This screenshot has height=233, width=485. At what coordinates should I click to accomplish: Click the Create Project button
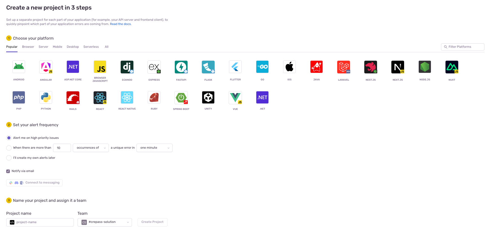(x=152, y=222)
